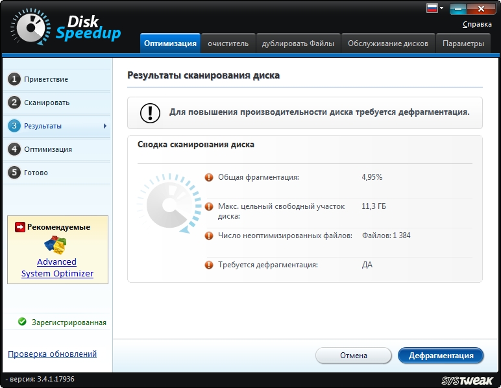Image resolution: width=501 pixels, height=388 pixels.
Task: Open the Параметры tab
Action: (x=463, y=43)
